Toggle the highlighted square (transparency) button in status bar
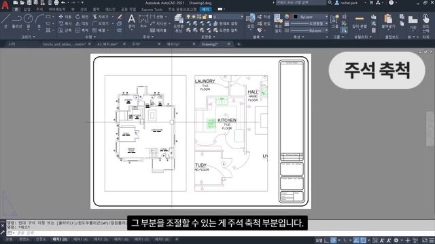Viewport: 435px width, 244px height. click(363, 241)
